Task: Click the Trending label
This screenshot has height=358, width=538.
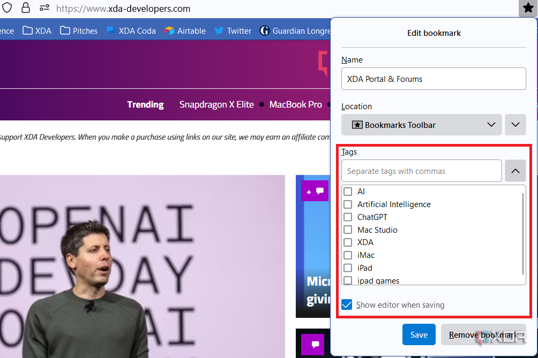Action: point(145,104)
